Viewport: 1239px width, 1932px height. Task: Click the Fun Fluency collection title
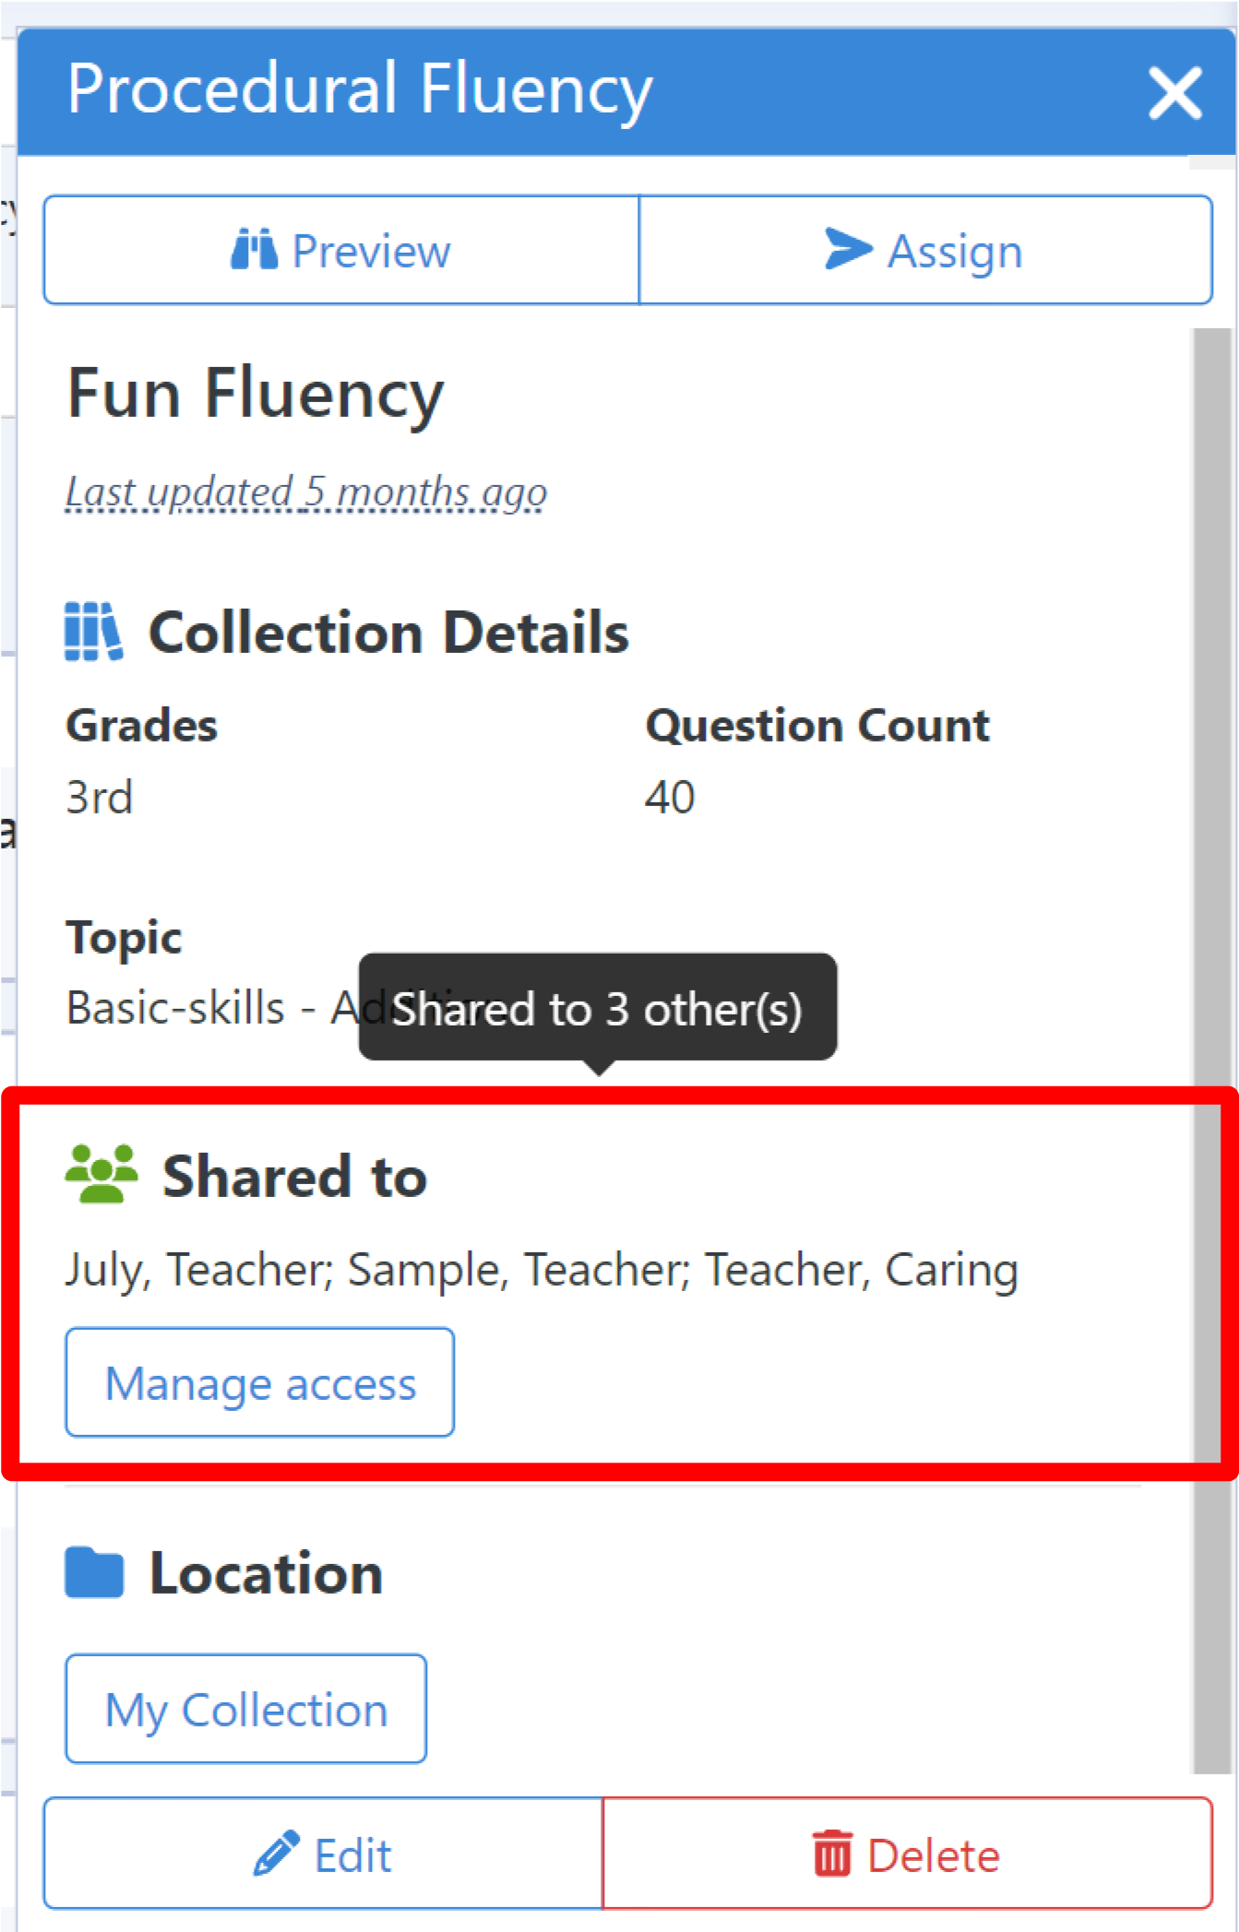256,395
